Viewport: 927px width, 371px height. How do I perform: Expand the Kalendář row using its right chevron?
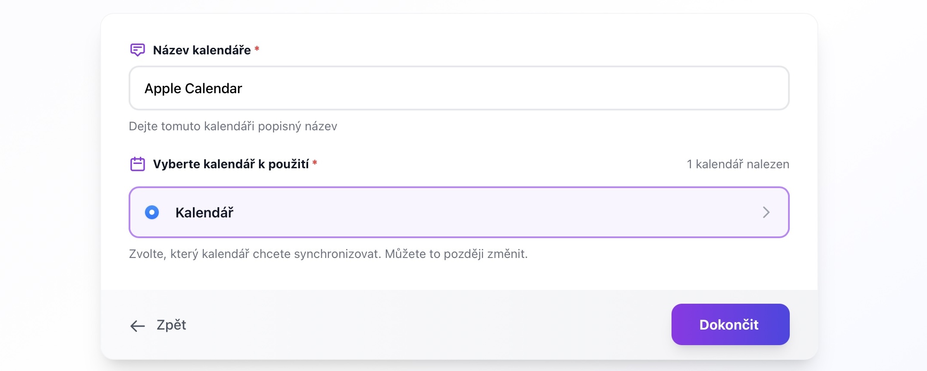click(766, 212)
